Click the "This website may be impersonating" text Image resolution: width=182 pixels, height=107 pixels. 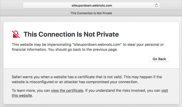[x=40, y=44]
